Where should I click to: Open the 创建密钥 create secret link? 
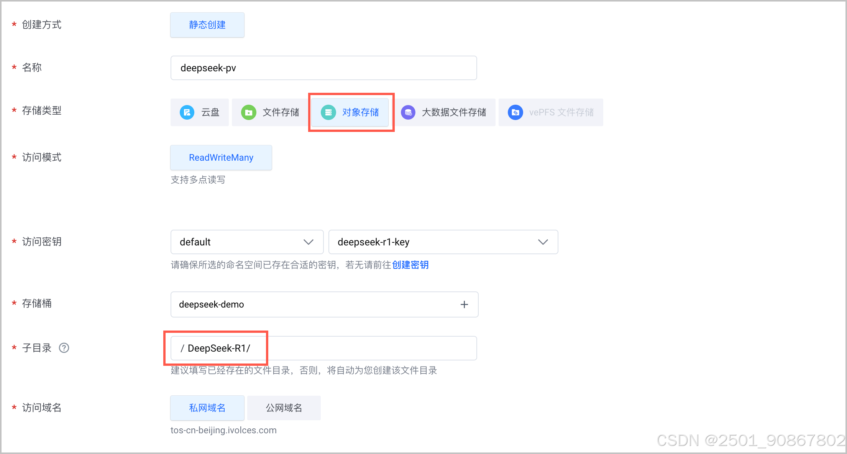410,265
